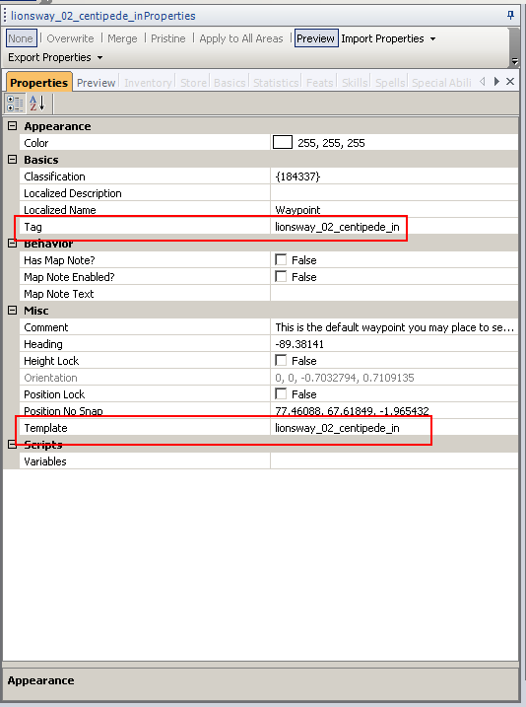Close the tab strip with X icon
This screenshot has height=707, width=526.
(x=510, y=82)
